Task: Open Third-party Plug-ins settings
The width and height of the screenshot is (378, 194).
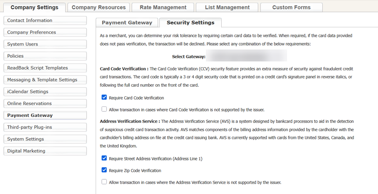Action: 45,127
